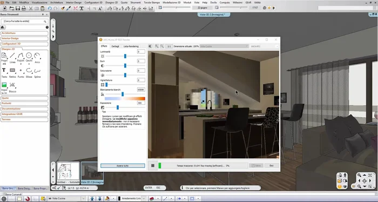Viewport: 378px width, 202px height.
Task: Click the home icon in Barra-Strumenti
Action: tap(2, 27)
